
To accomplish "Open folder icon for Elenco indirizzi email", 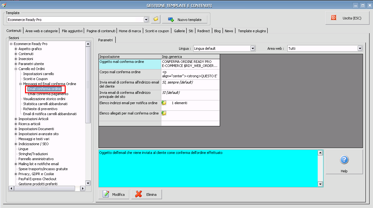I will (x=164, y=103).
